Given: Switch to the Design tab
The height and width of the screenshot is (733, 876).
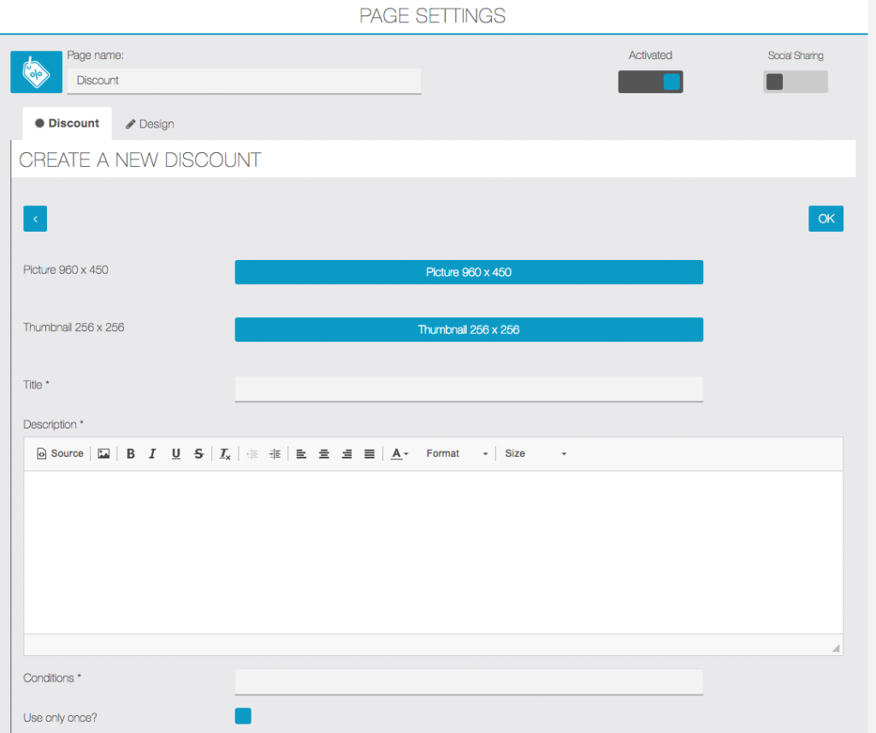Looking at the screenshot, I should (150, 124).
